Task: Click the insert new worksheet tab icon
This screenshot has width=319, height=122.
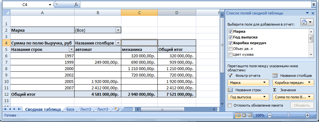Action: (x=116, y=110)
